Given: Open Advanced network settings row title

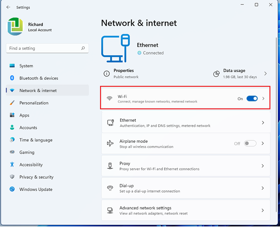Looking at the screenshot, I should (145, 208).
